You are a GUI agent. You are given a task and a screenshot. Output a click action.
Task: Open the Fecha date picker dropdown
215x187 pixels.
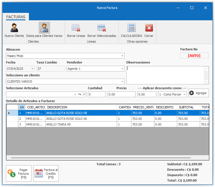[32, 69]
